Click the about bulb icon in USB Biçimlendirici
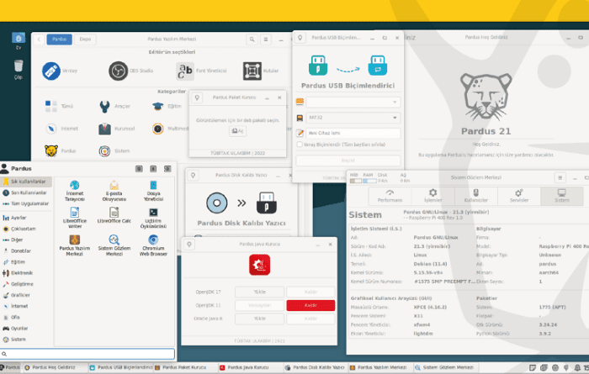 point(300,38)
